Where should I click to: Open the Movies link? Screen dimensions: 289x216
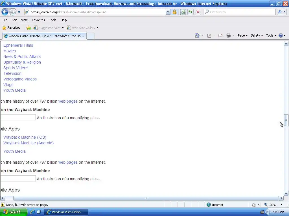click(10, 51)
